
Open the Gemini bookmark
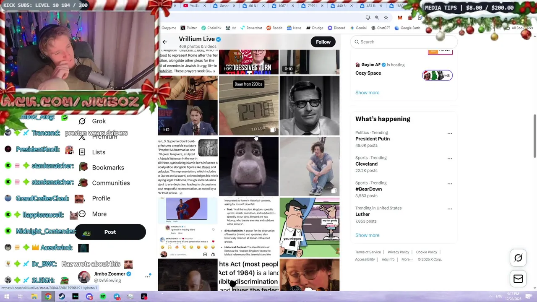point(358,28)
